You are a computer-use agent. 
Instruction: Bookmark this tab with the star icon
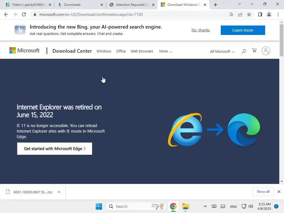[x=249, y=14]
